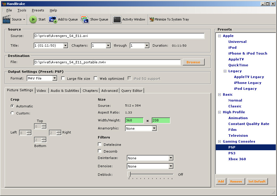
Task: Click the HandBrake title bar logo
Action: tap(4, 4)
